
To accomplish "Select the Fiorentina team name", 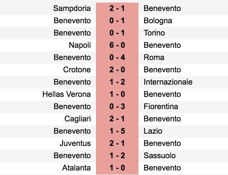I will click(161, 106).
